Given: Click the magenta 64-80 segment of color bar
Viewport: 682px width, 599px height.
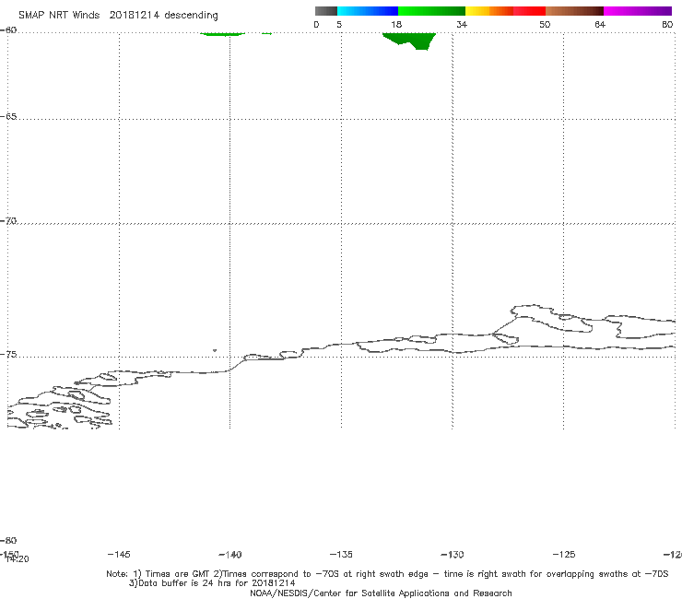Looking at the screenshot, I should [638, 11].
